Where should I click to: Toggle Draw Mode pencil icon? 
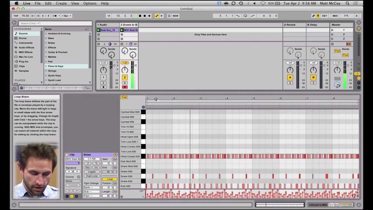(313, 16)
